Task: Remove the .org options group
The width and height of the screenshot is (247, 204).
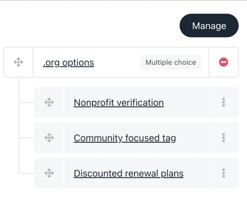Action: (x=223, y=62)
